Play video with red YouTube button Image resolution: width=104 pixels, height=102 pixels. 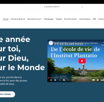tap(82, 61)
